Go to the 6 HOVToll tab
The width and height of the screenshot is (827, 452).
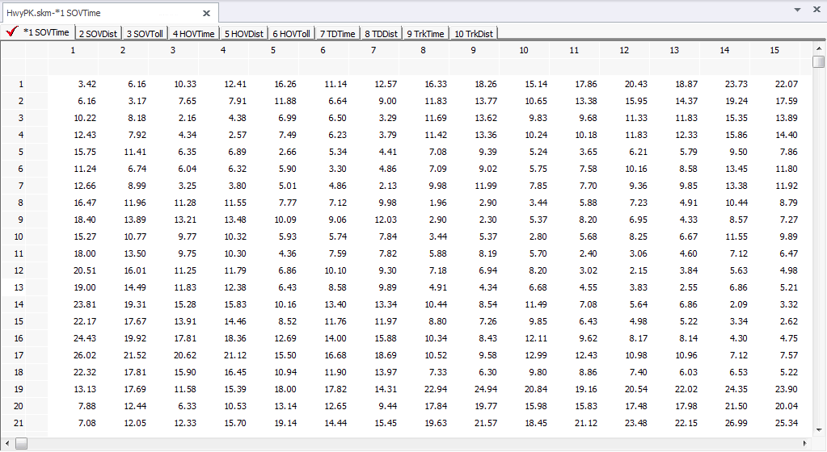[x=291, y=33]
